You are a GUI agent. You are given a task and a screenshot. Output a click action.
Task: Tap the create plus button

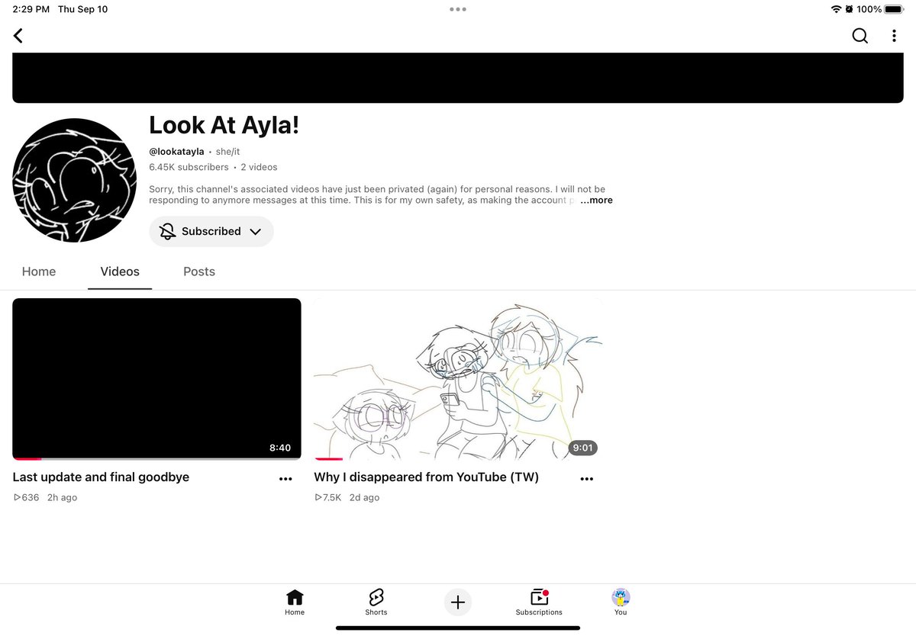point(458,602)
